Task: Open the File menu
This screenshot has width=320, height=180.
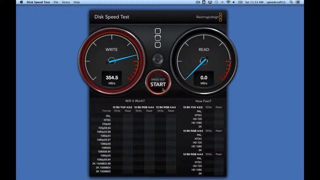Action: [55, 2]
